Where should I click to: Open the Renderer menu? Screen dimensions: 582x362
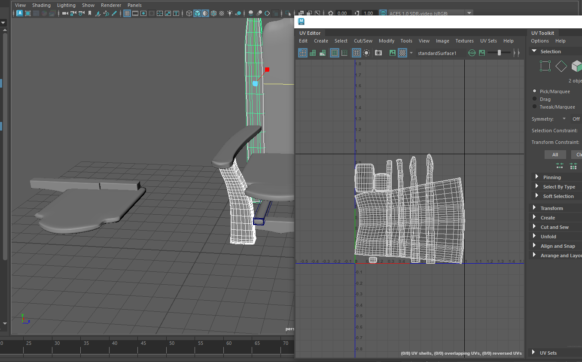pyautogui.click(x=111, y=5)
